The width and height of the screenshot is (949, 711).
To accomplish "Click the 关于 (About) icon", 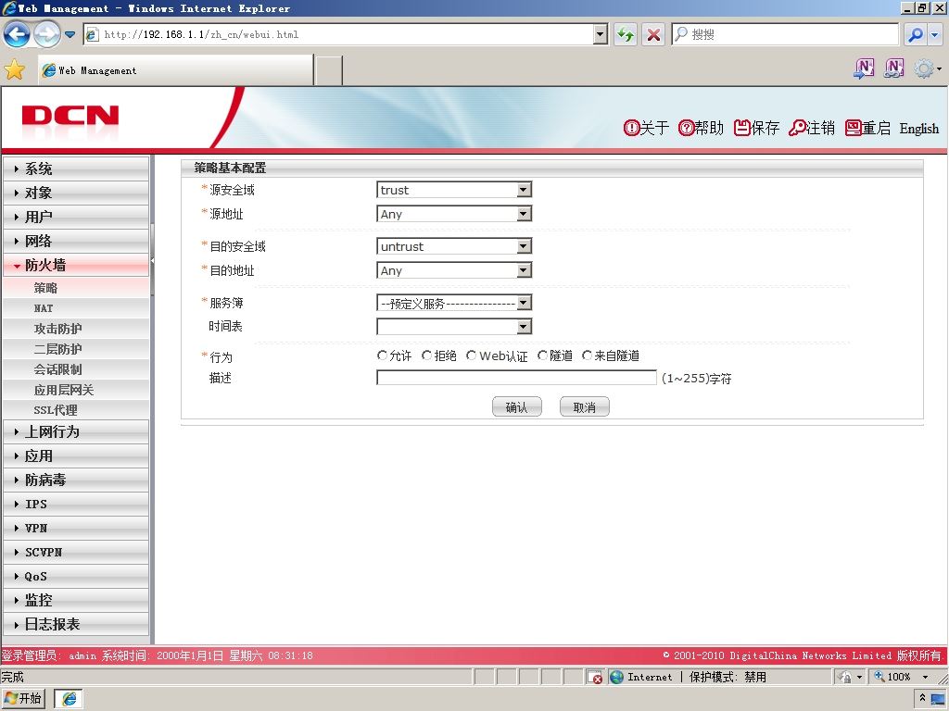I will pyautogui.click(x=631, y=128).
